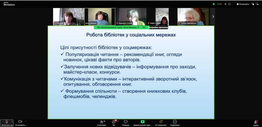Open Настройки просмотра view settings menu

tap(157, 28)
